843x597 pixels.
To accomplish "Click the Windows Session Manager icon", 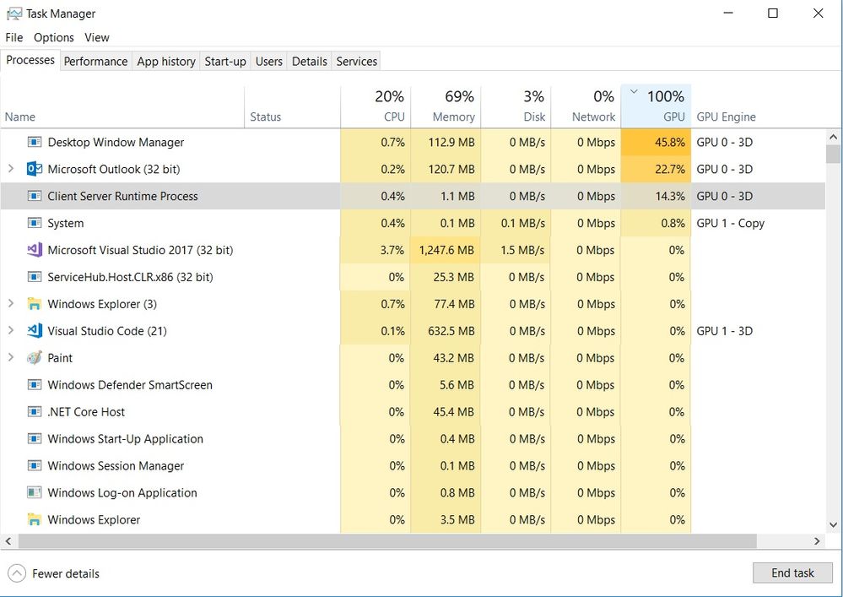I will [x=35, y=465].
